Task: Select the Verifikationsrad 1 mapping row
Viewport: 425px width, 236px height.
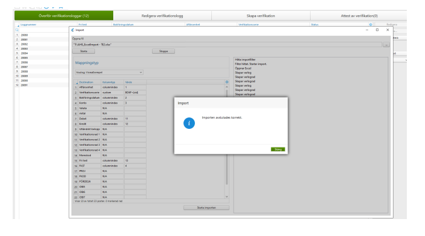Action: click(x=110, y=134)
